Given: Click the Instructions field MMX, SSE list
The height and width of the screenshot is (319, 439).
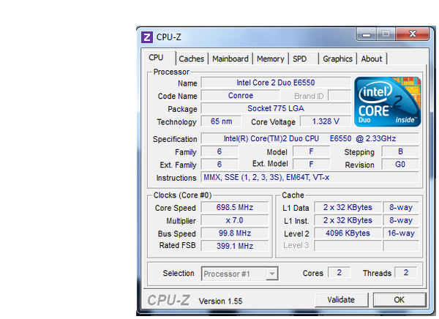Looking at the screenshot, I should (x=310, y=177).
